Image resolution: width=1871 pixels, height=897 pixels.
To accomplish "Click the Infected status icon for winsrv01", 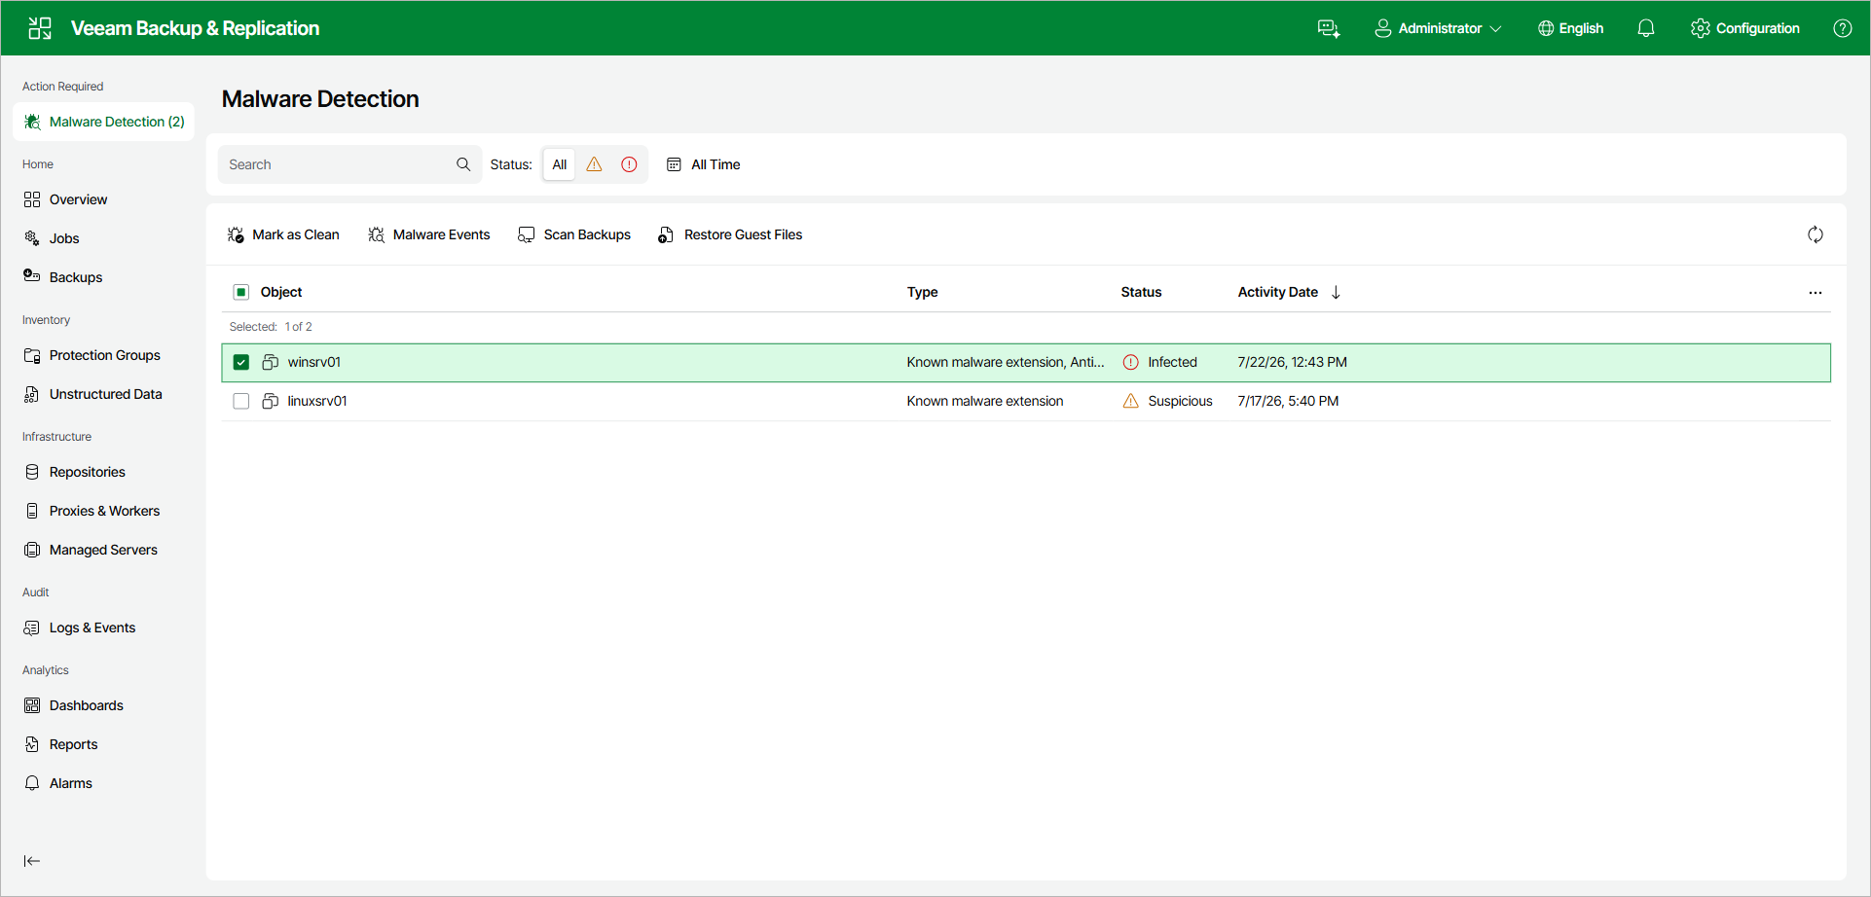I will pyautogui.click(x=1130, y=362).
